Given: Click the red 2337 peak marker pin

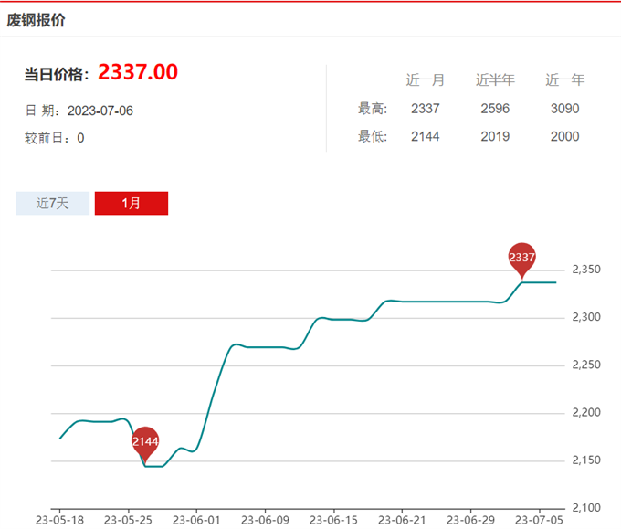Looking at the screenshot, I should 521,258.
